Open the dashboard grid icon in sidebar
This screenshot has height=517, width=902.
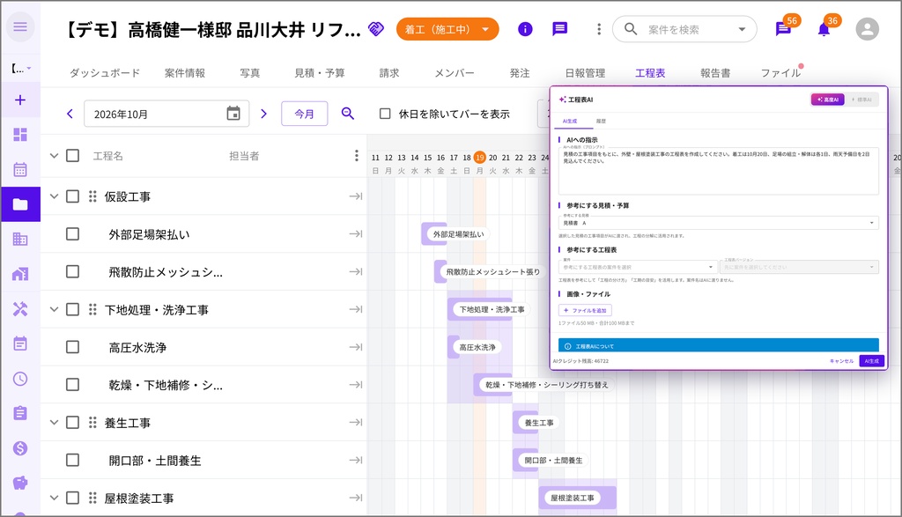point(20,135)
